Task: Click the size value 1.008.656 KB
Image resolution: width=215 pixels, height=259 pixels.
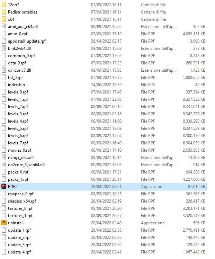Action: (194, 77)
